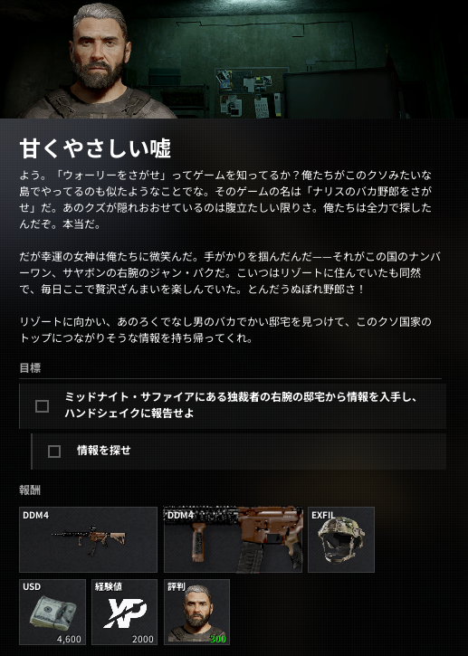Select the 情報を探せ objective row
The height and width of the screenshot is (656, 468).
239,452
